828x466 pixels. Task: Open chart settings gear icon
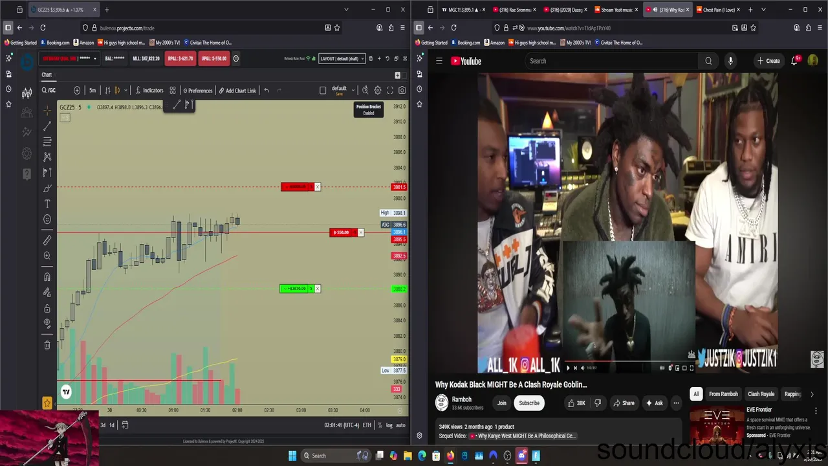[x=378, y=91]
